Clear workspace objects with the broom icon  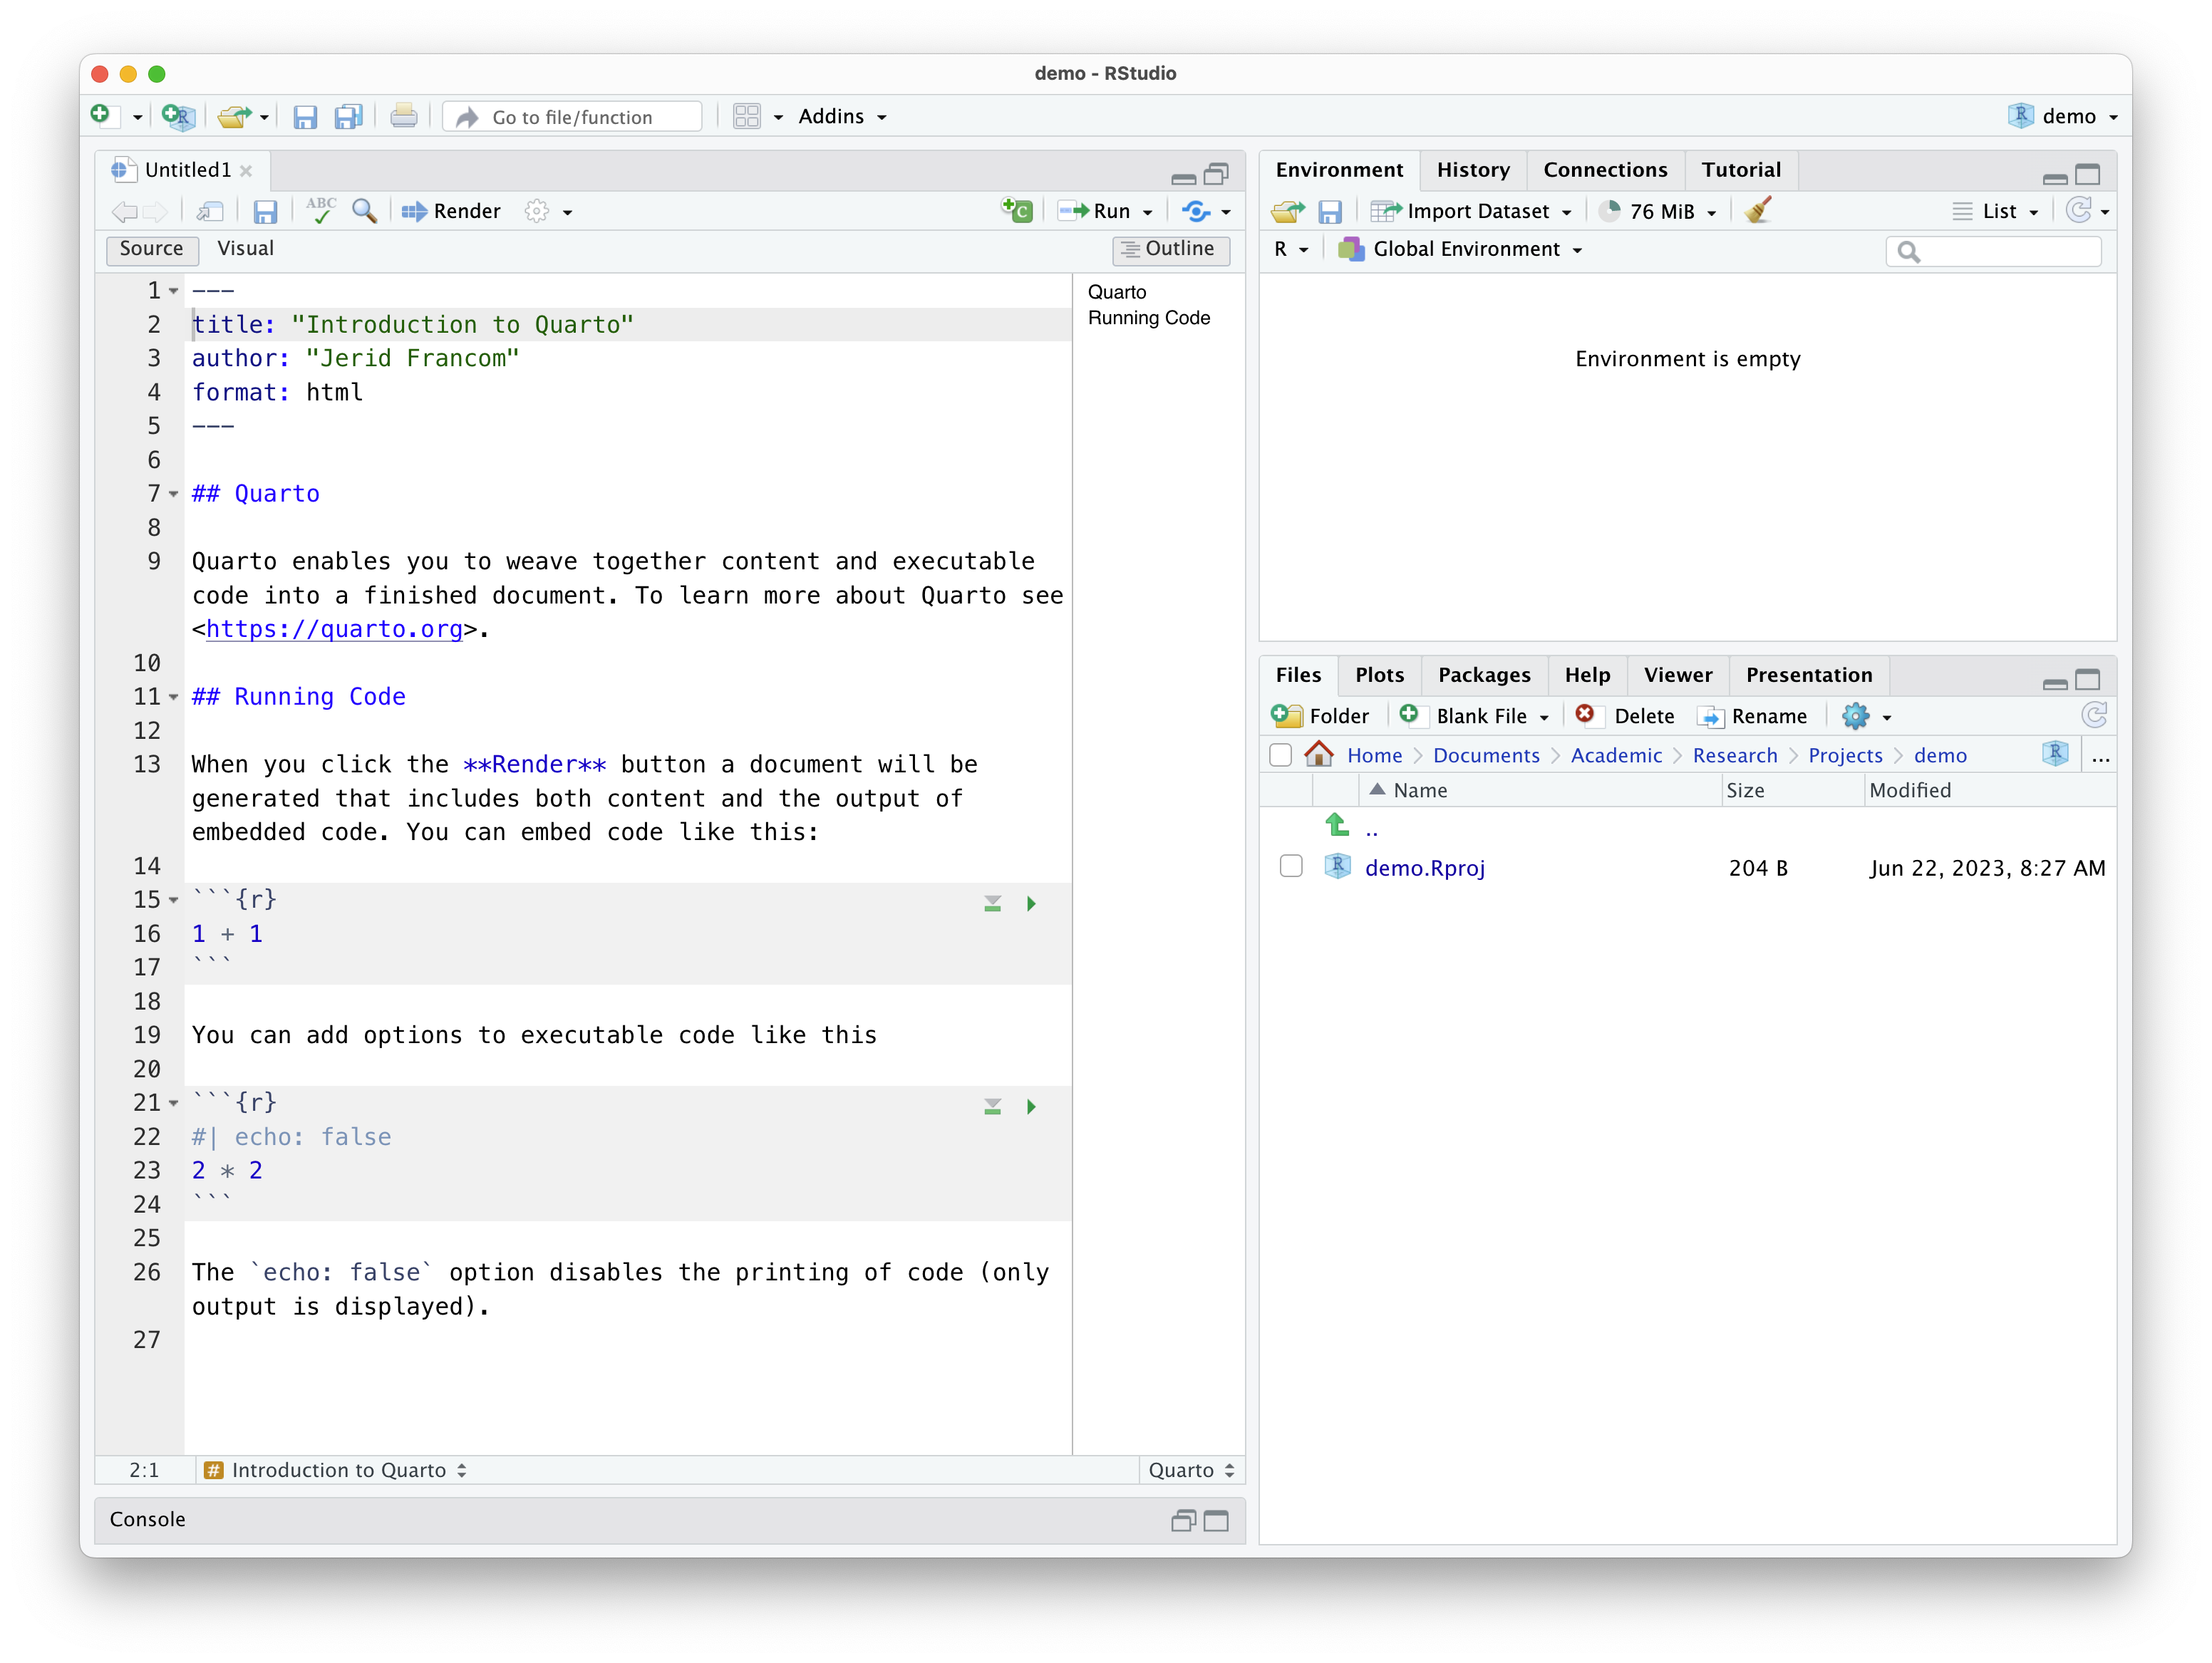[x=1758, y=210]
